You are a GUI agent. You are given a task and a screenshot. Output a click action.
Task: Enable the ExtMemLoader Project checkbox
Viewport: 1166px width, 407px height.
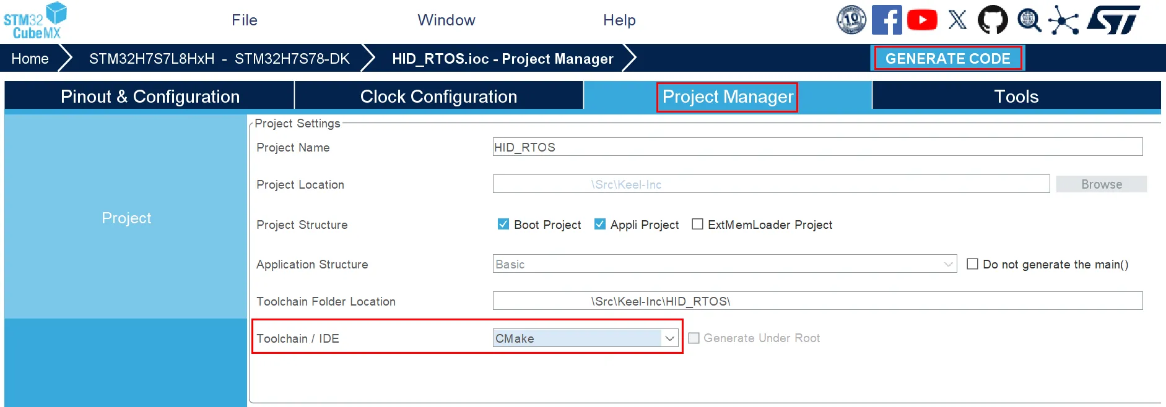pos(697,224)
